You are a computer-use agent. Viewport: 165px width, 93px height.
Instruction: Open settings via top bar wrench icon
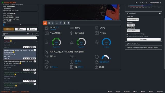coord(136,2)
